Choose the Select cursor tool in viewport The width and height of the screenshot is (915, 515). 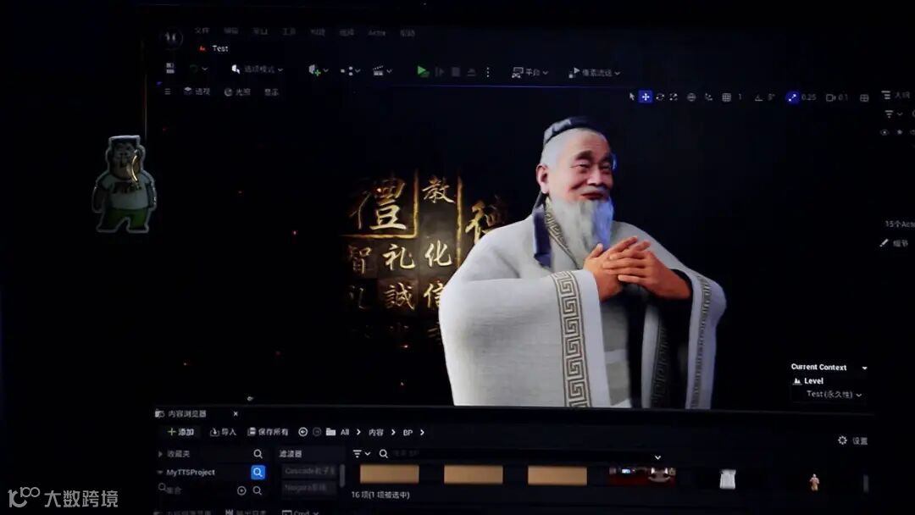[x=631, y=97]
